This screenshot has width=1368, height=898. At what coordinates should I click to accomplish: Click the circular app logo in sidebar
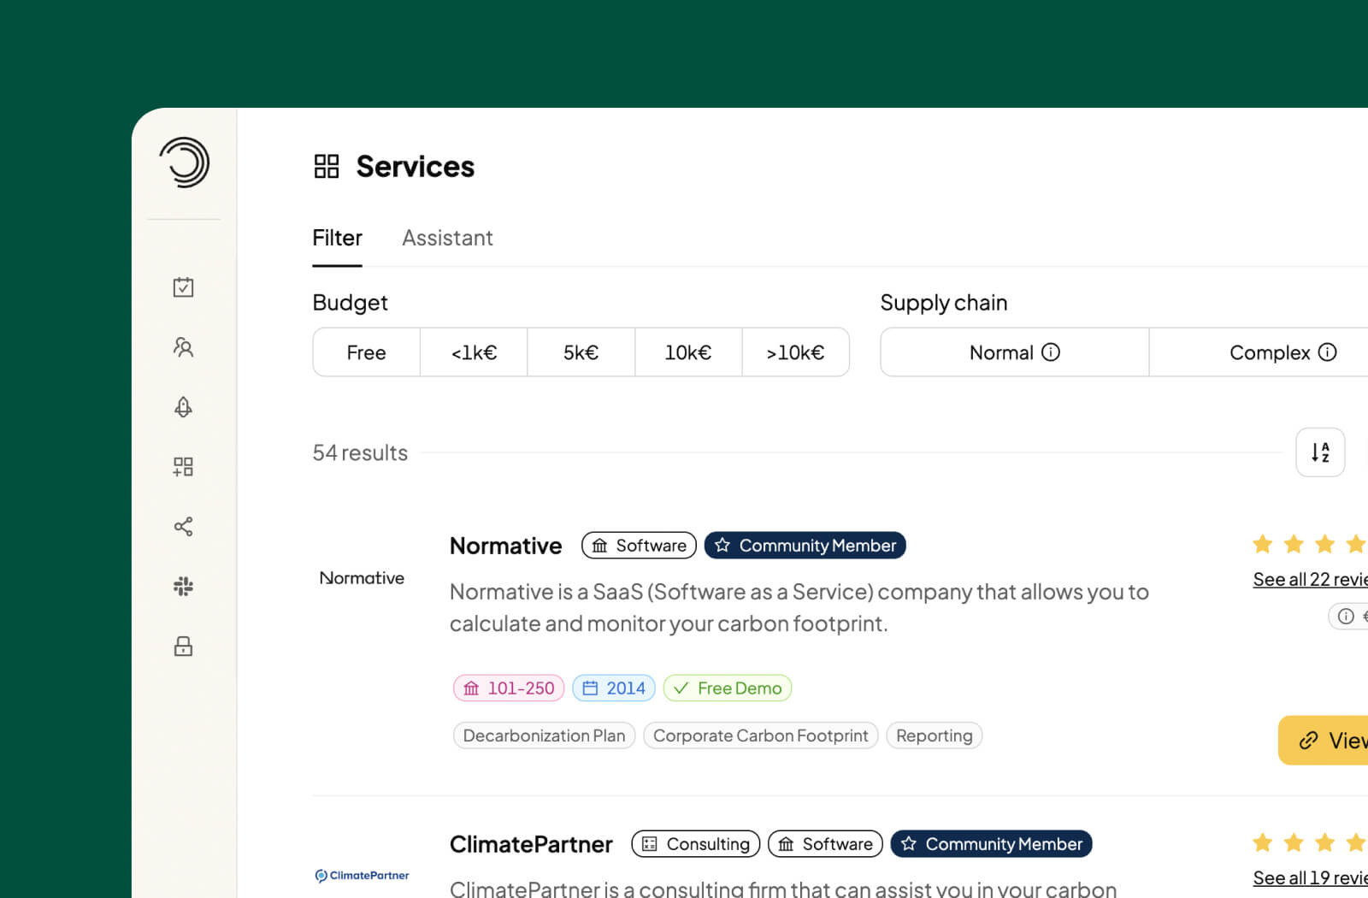point(184,162)
